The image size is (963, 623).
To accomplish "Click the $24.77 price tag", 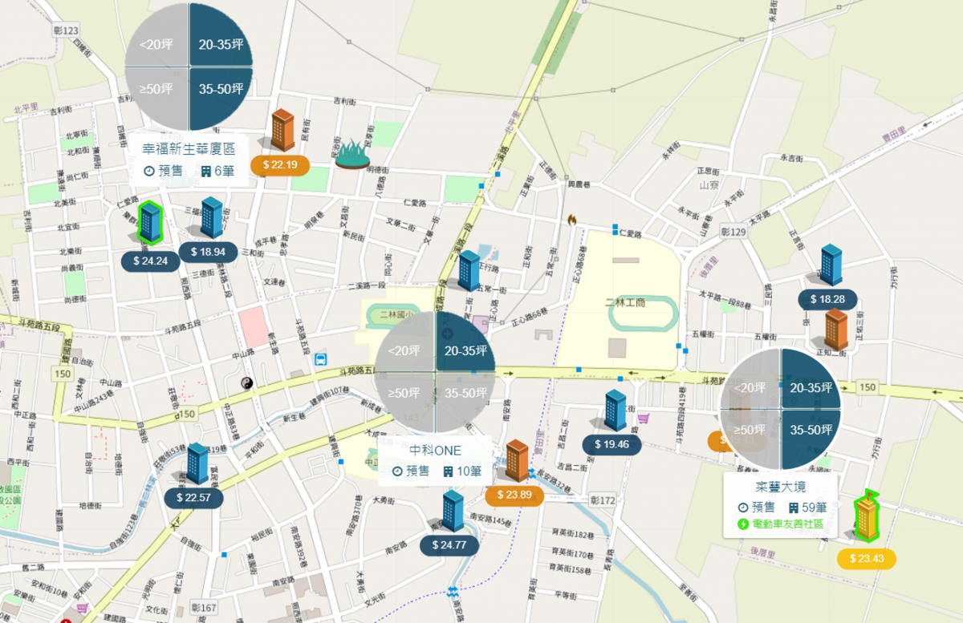I will (449, 545).
